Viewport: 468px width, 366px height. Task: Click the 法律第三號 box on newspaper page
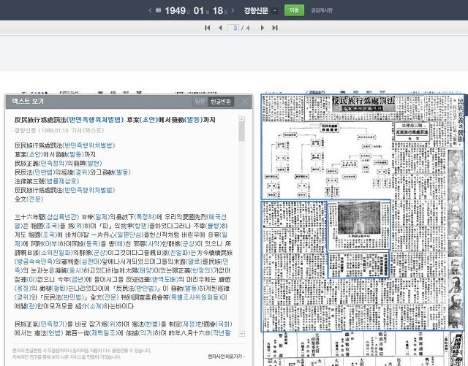point(412,131)
